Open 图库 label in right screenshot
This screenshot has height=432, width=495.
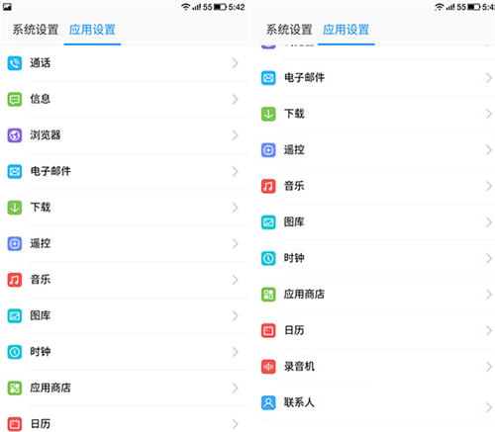294,222
